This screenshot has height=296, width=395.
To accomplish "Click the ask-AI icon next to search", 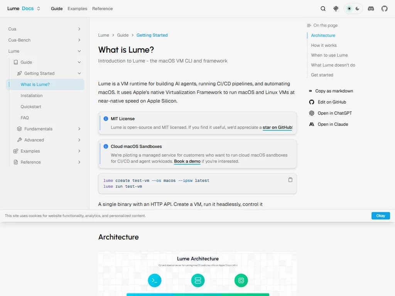I will tap(336, 8).
